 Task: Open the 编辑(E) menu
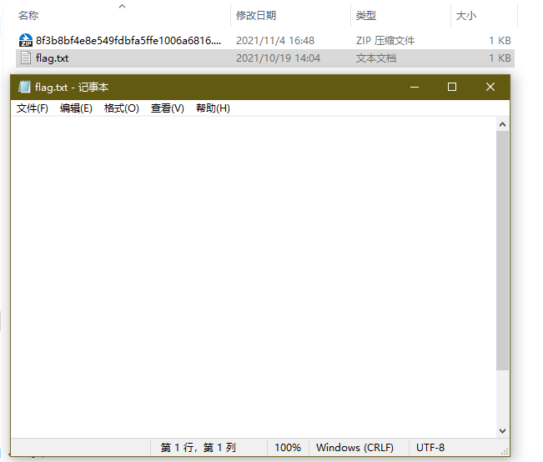click(x=76, y=108)
